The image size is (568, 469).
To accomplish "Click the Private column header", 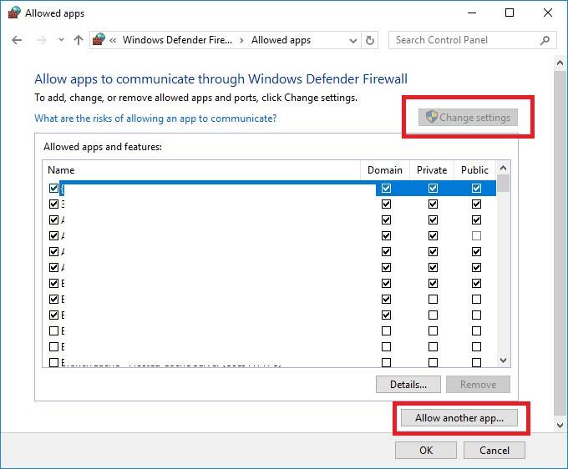I will [432, 170].
